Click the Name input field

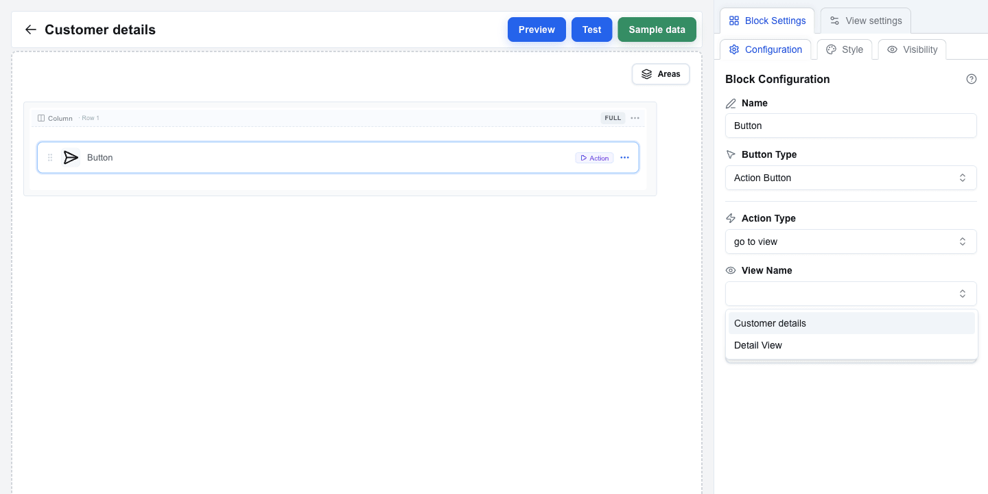coord(851,126)
